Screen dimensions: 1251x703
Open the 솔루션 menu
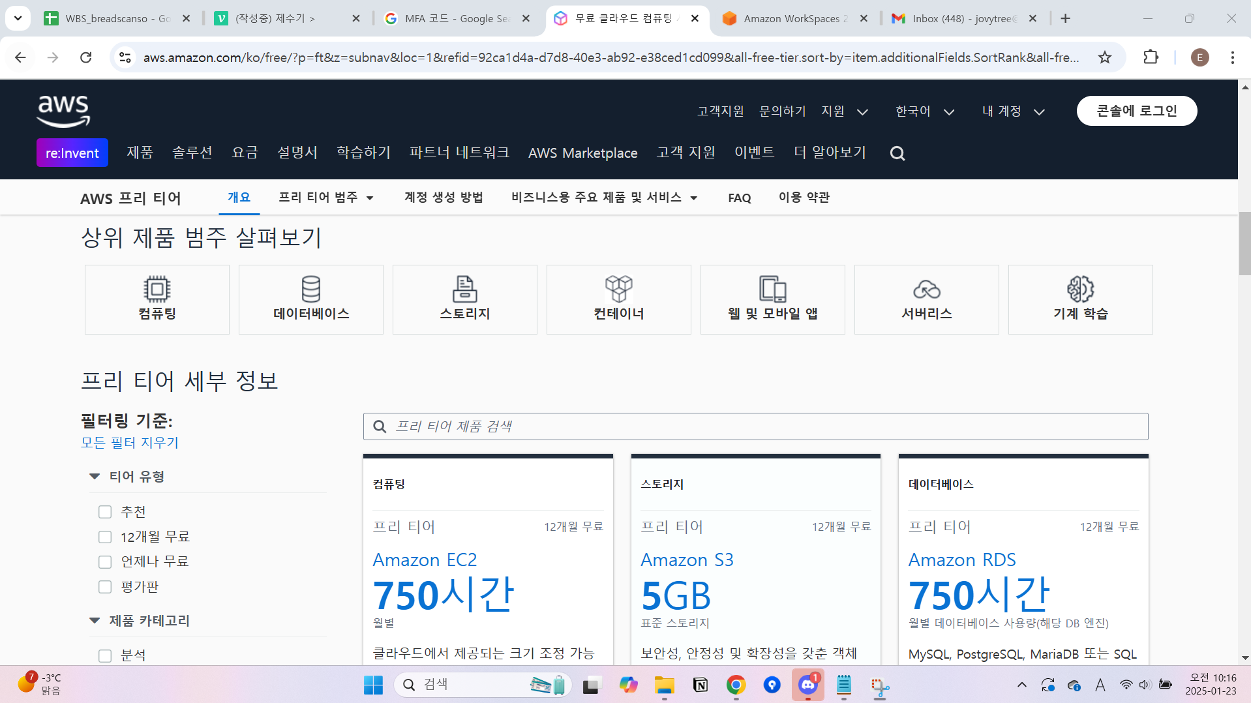coord(192,153)
